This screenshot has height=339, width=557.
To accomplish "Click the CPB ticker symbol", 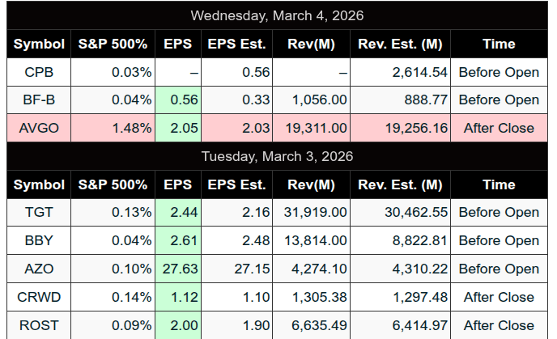I will [39, 72].
